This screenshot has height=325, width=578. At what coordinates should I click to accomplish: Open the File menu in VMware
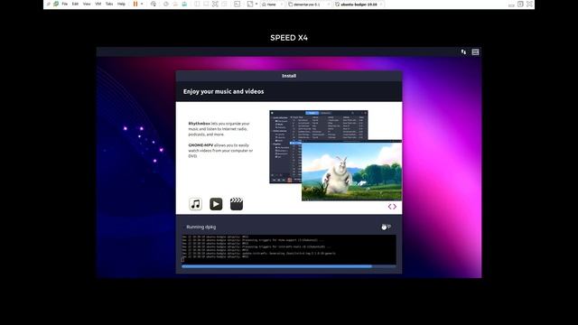64,4
